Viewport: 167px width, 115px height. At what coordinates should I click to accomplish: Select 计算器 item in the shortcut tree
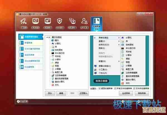pos(56,69)
